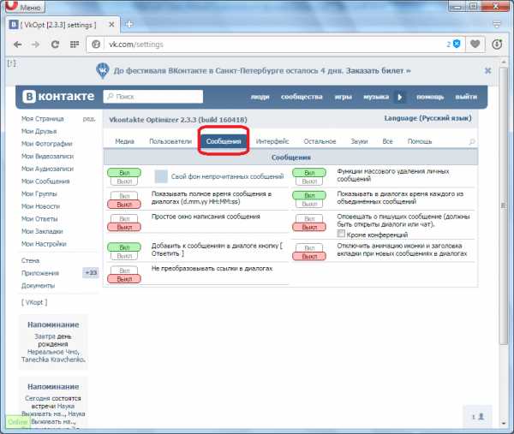Open a new browser tab
This screenshot has height=434, width=514.
pyautogui.click(x=129, y=24)
